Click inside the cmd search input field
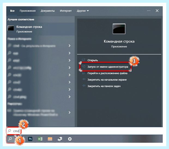The height and width of the screenshot is (149, 169). 84,131
